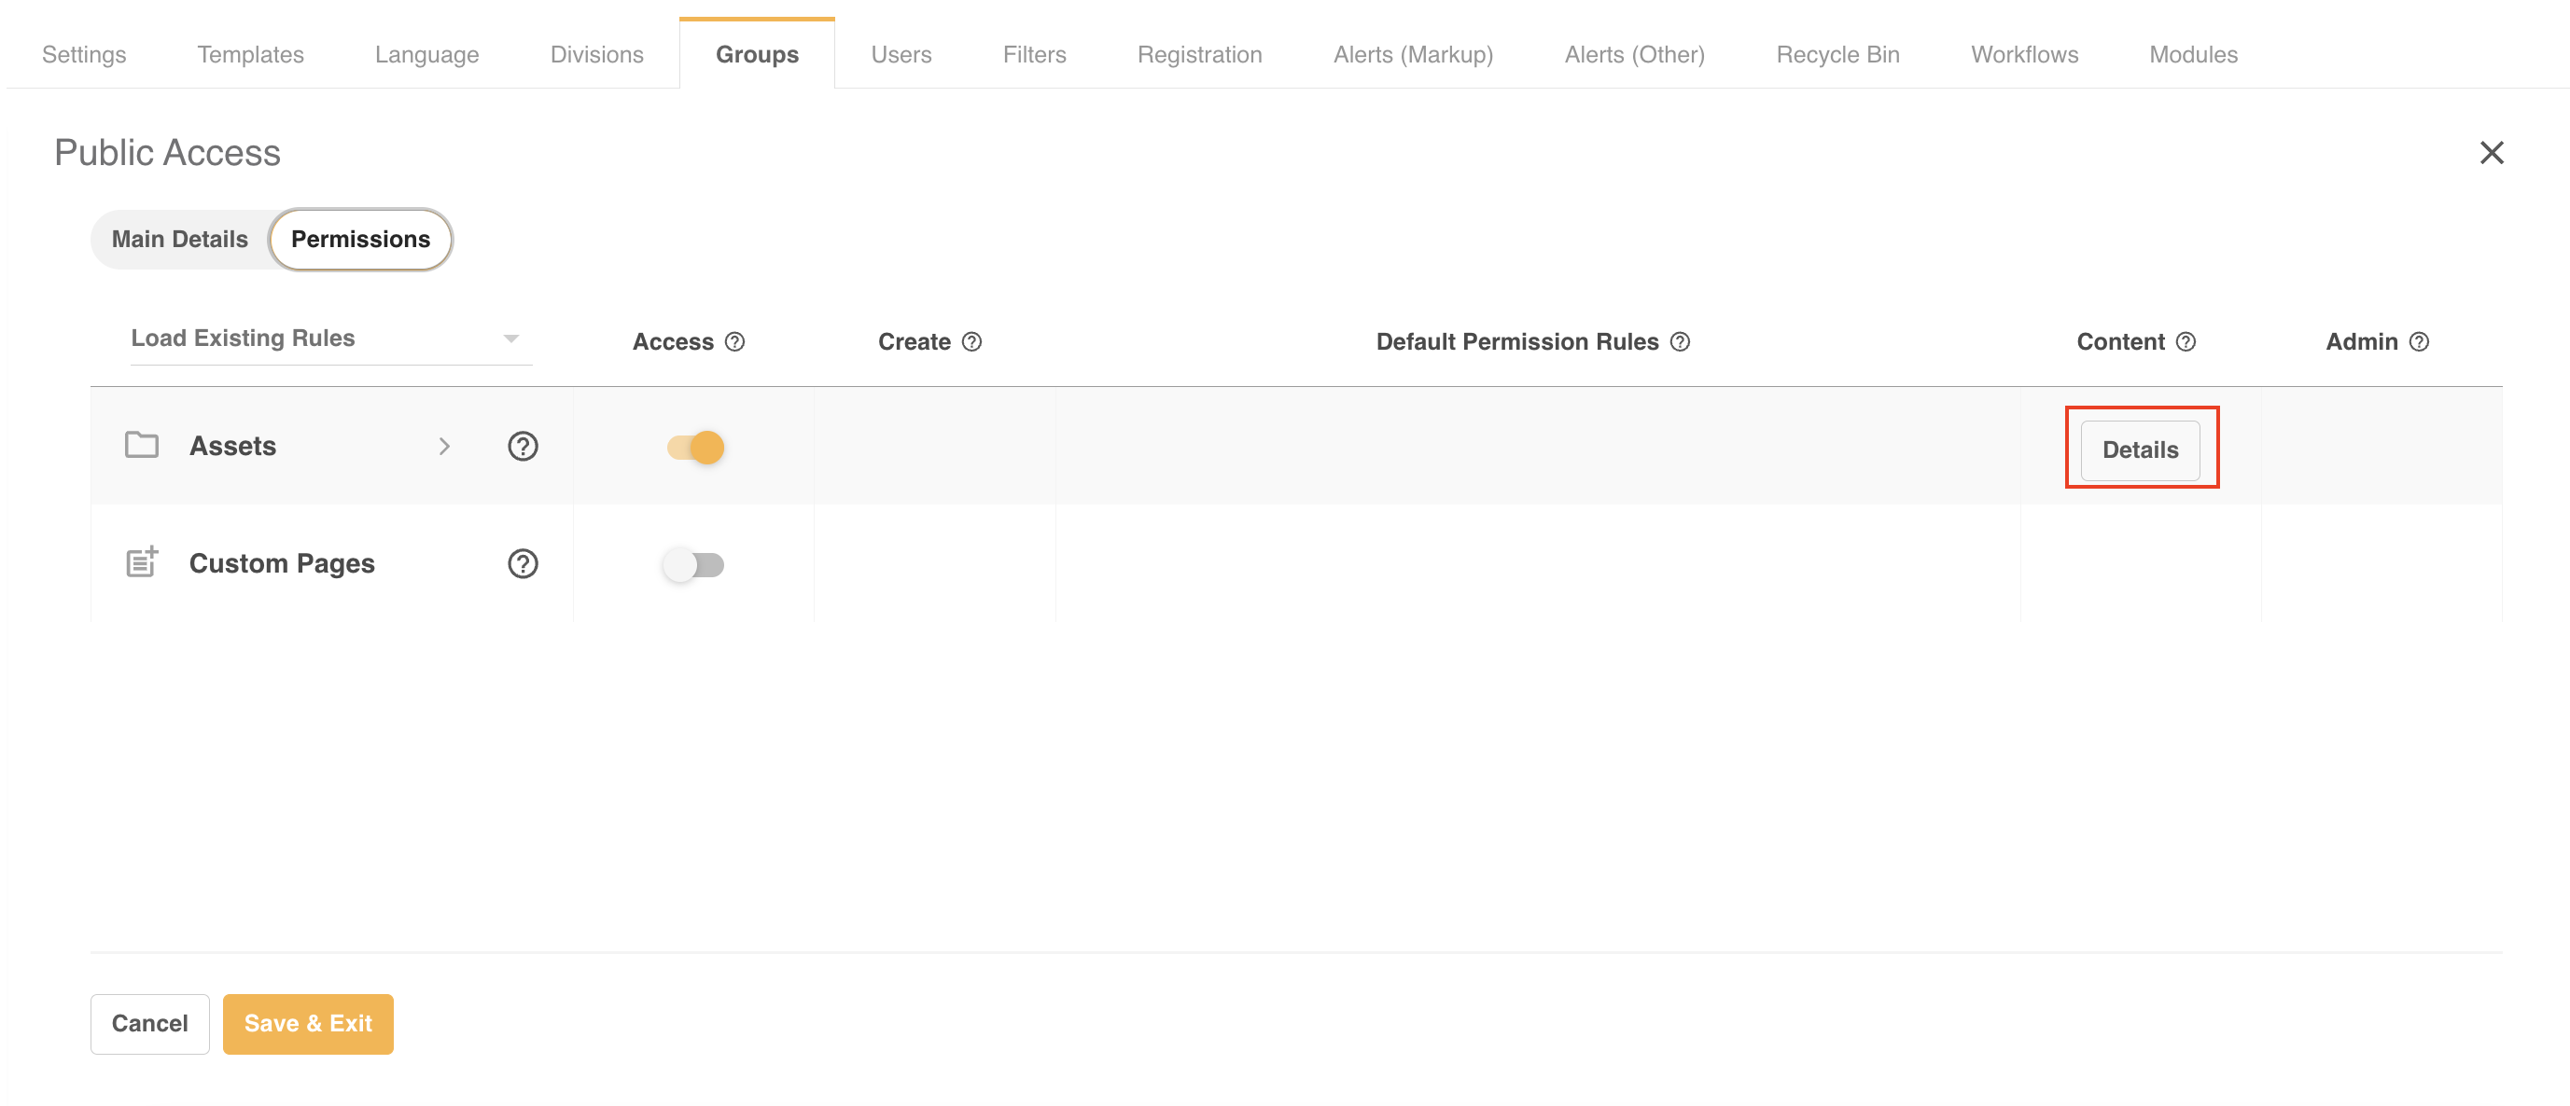2570x1106 pixels.
Task: Close the Public Access panel
Action: click(2492, 153)
